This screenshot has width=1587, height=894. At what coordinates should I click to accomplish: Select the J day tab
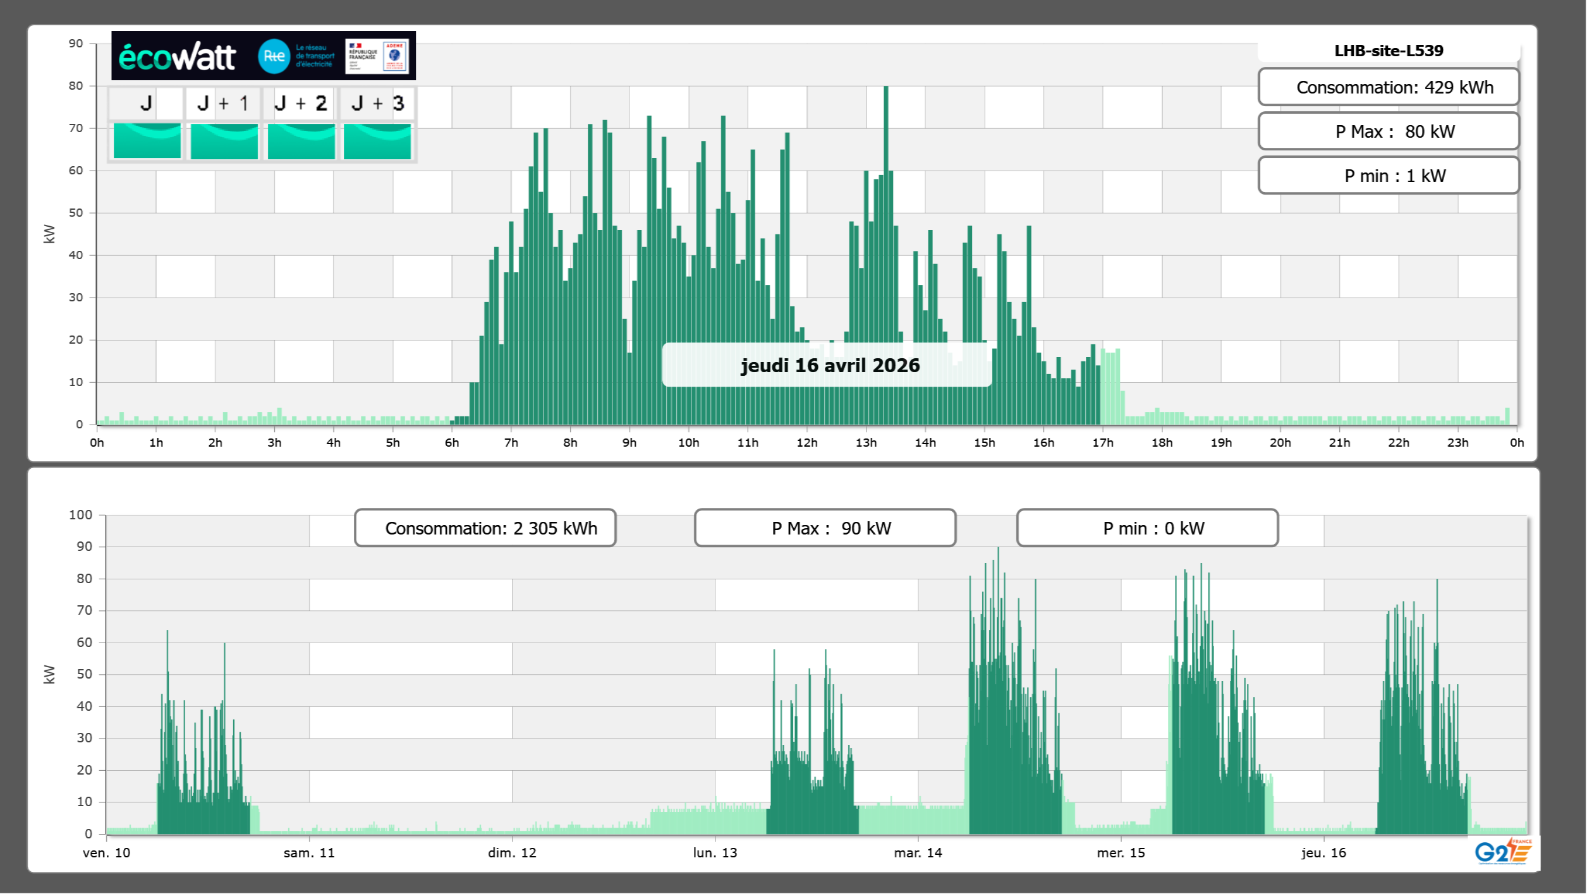(x=147, y=103)
